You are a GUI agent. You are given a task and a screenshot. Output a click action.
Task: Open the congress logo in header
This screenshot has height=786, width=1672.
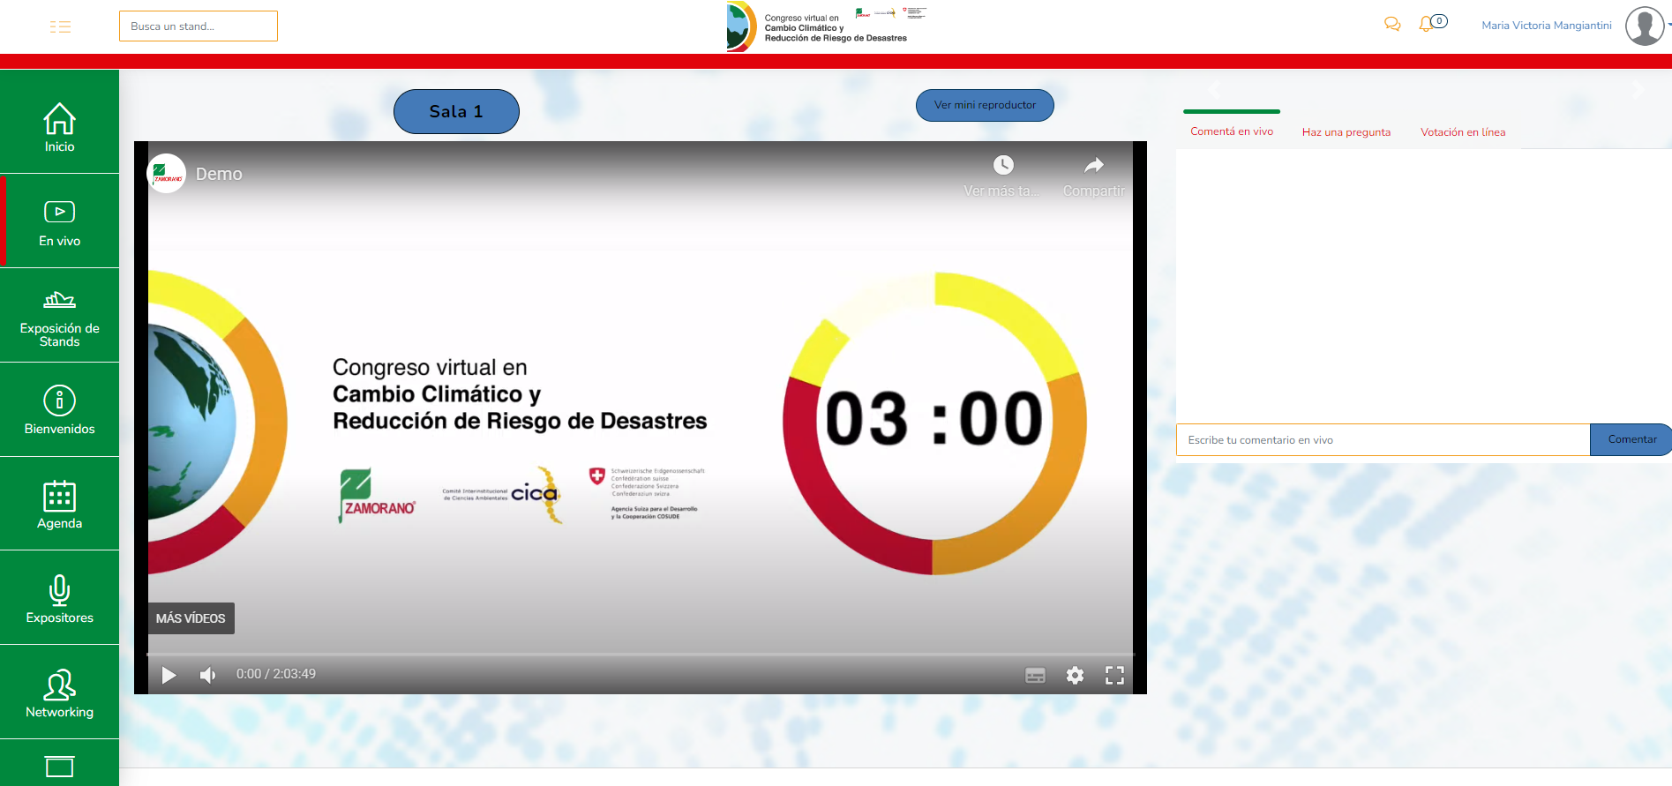click(x=827, y=26)
